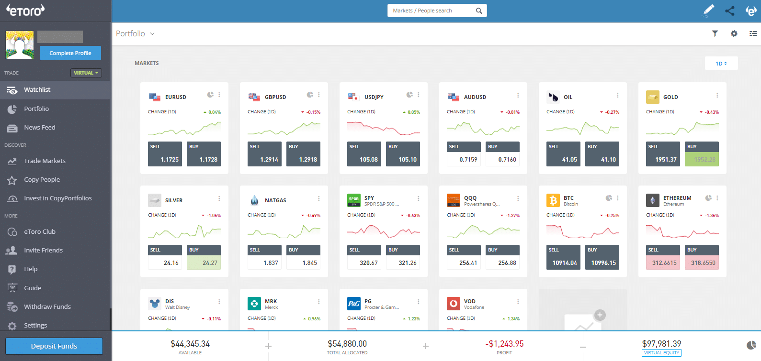
Task: Click ETHEREUM pie chart icon
Action: 708,198
